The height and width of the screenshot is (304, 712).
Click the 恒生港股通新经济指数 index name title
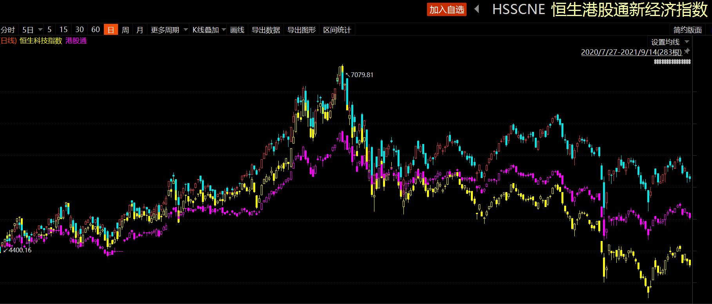(629, 10)
